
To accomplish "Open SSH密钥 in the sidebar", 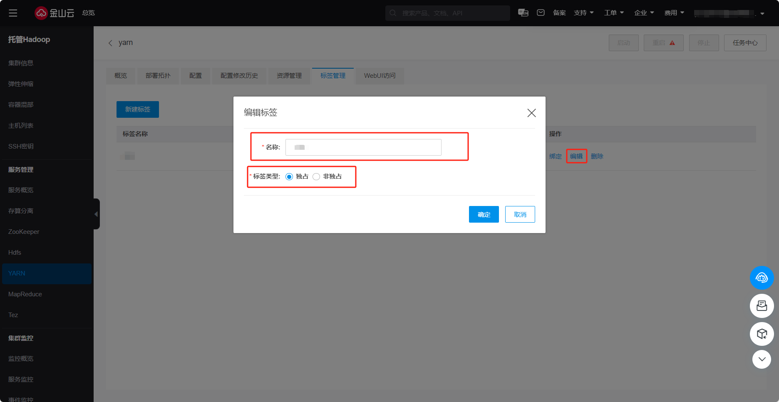I will pos(21,146).
